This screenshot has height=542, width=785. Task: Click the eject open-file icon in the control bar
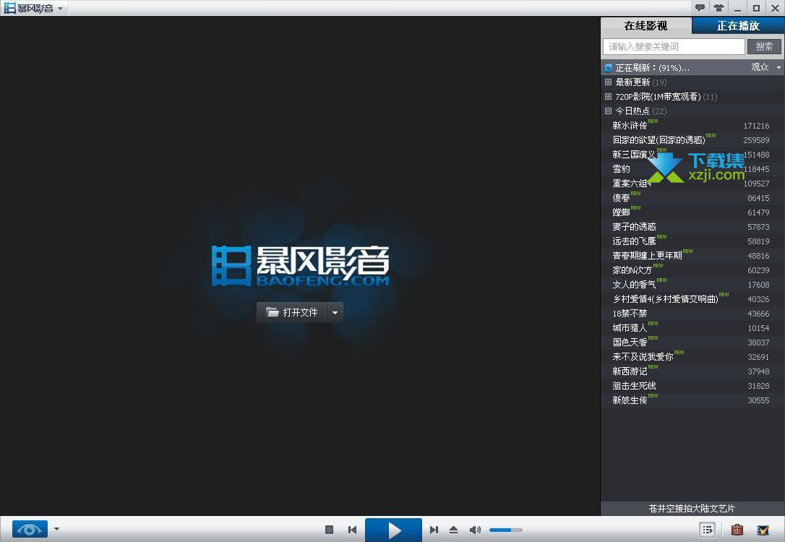click(x=453, y=530)
